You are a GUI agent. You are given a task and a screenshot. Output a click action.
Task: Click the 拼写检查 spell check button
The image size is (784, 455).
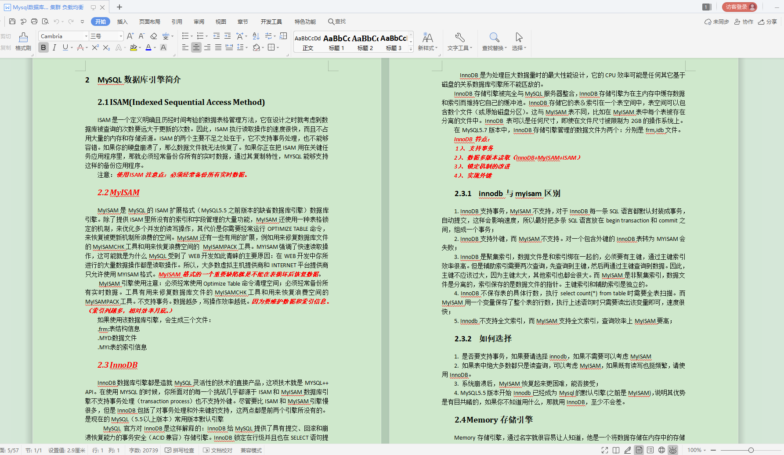180,450
